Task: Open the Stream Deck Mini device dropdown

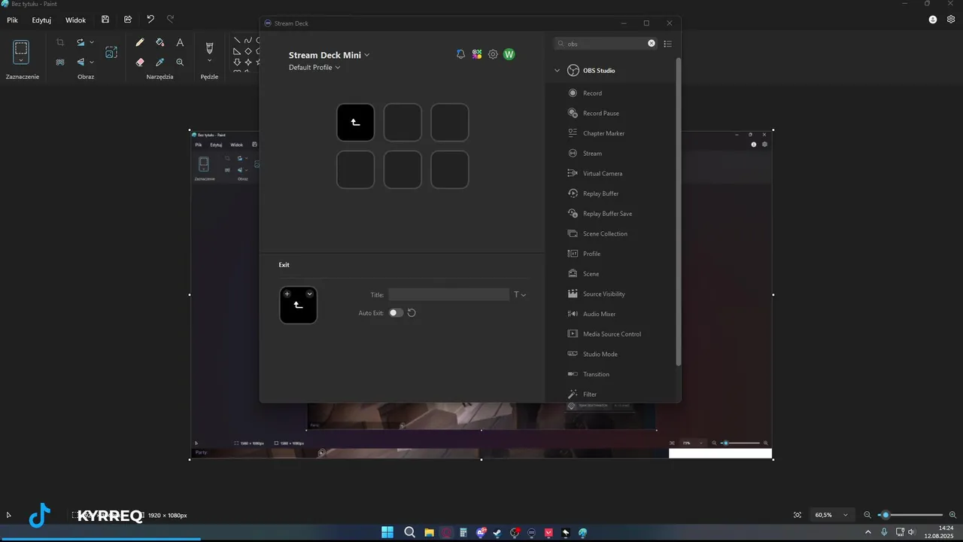Action: coord(329,55)
